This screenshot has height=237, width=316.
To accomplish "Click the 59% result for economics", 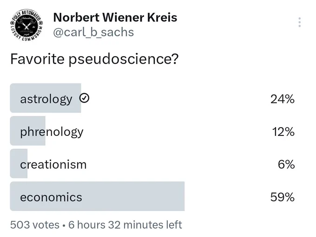I will tap(283, 197).
